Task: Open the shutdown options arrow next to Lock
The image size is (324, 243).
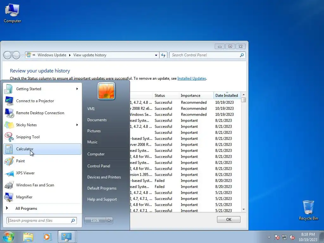Action: [x=109, y=221]
